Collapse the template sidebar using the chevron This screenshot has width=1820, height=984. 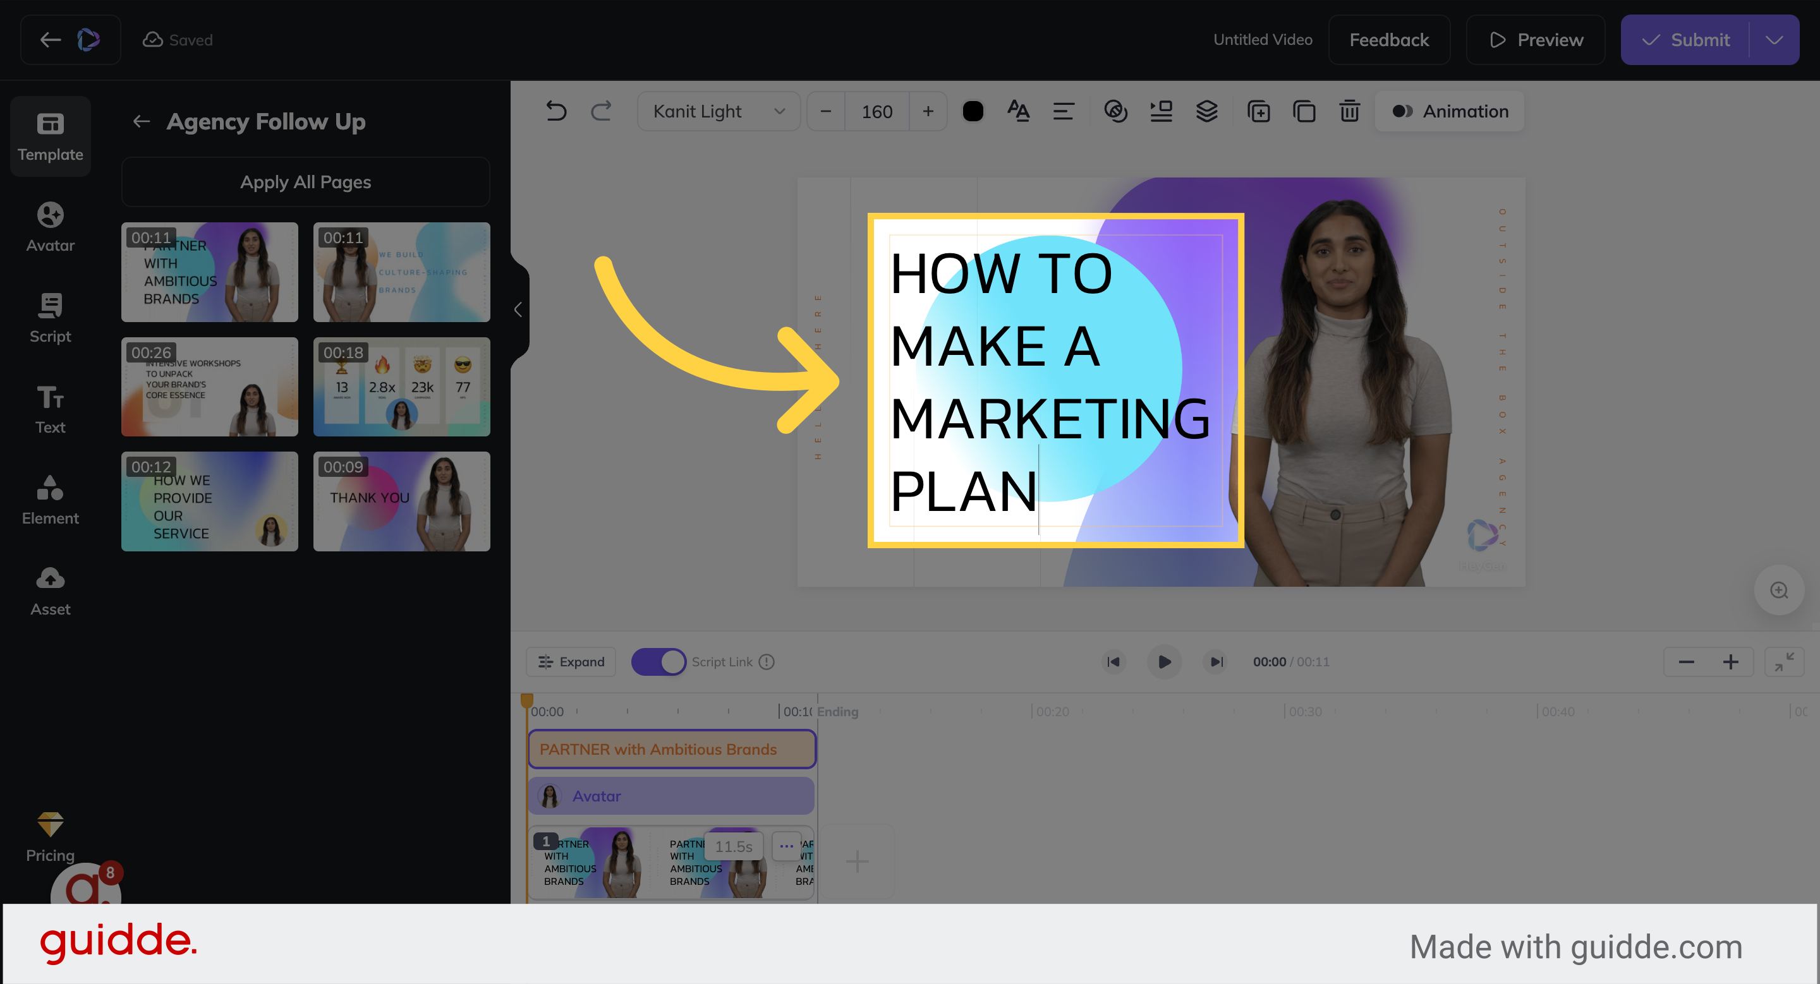coord(518,309)
